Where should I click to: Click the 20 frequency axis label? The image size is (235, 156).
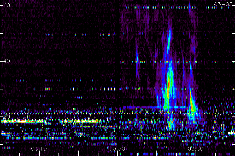pyautogui.click(x=7, y=116)
